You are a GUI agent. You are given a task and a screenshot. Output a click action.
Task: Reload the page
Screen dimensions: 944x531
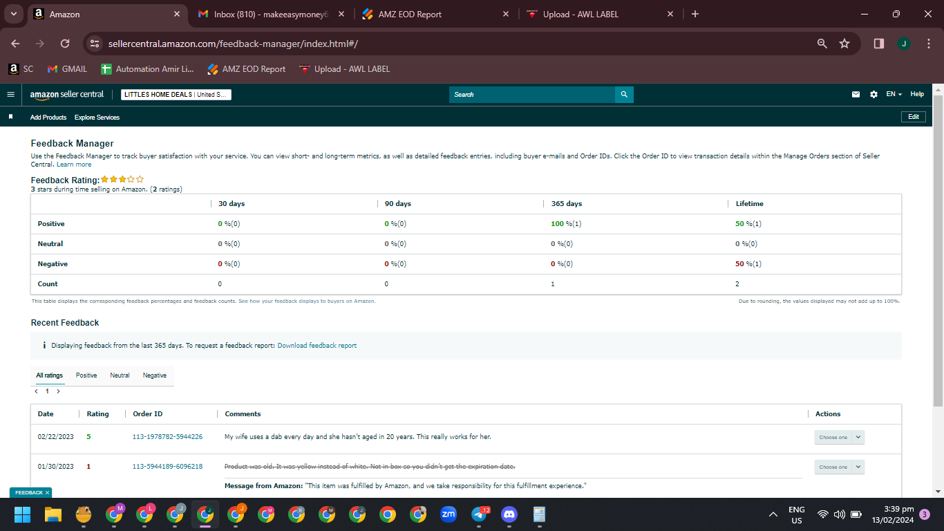pyautogui.click(x=65, y=44)
